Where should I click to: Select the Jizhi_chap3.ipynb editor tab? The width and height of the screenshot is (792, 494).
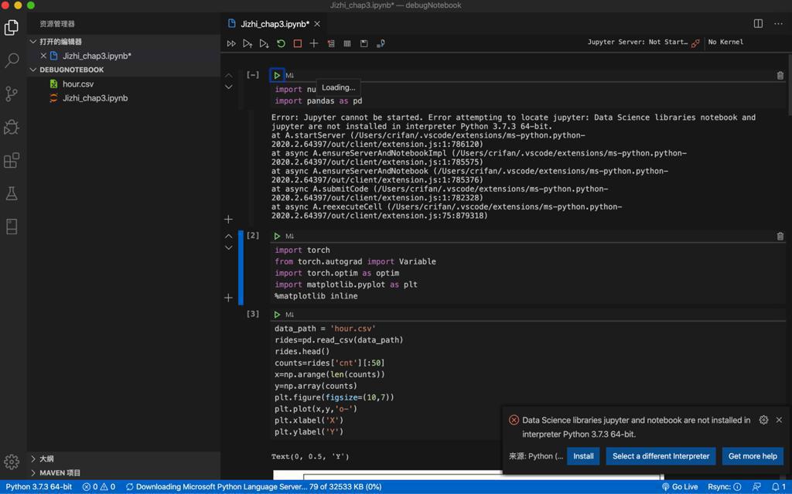point(275,24)
